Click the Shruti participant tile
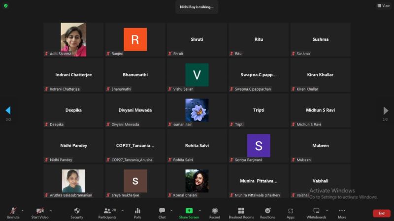Viewport: 394px width, 221px height. [197, 39]
